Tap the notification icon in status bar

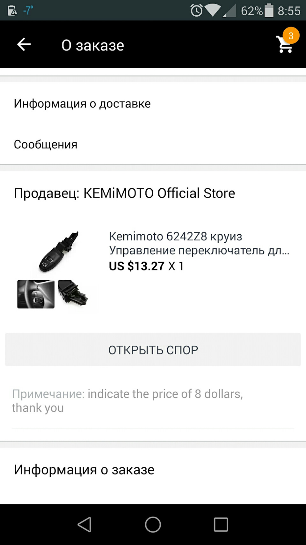pos(12,11)
